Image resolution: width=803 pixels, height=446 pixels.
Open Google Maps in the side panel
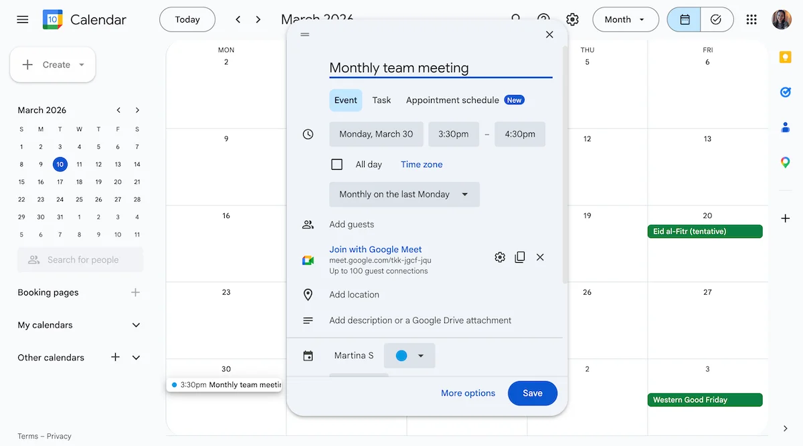click(784, 162)
